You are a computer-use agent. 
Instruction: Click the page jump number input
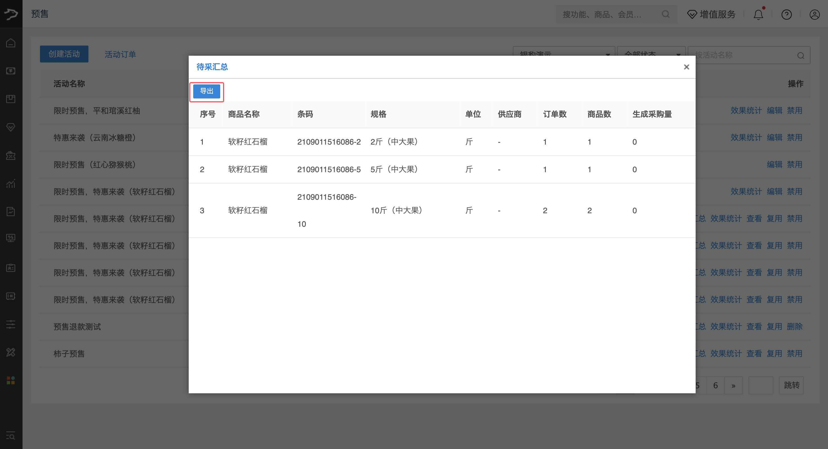[761, 385]
